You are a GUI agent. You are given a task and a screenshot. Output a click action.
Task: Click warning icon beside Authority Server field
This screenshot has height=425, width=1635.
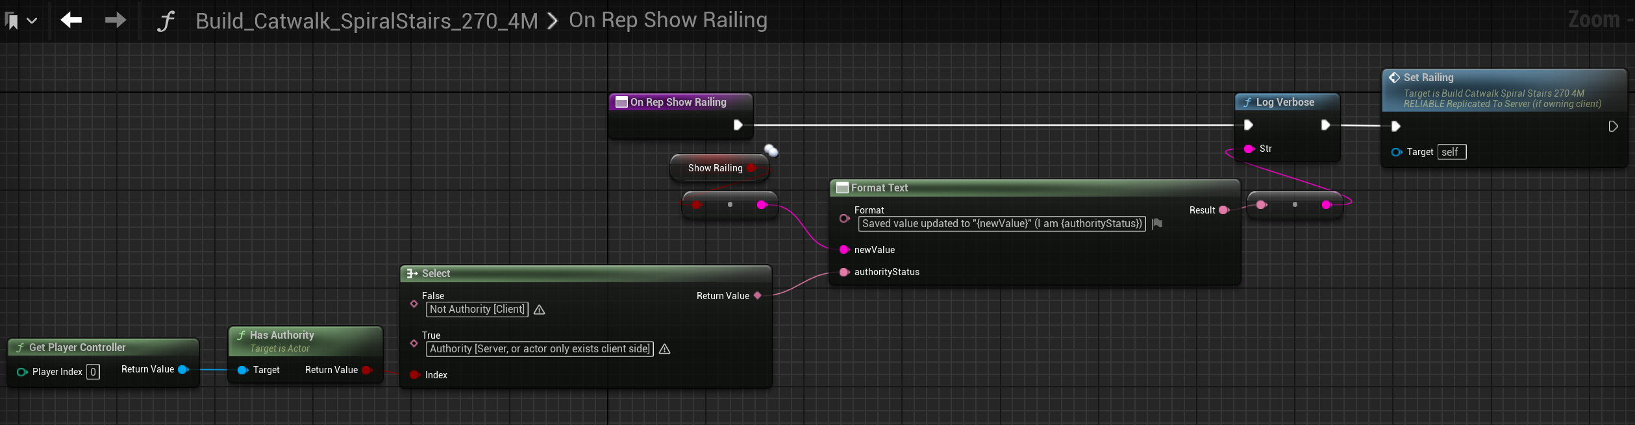pyautogui.click(x=664, y=349)
